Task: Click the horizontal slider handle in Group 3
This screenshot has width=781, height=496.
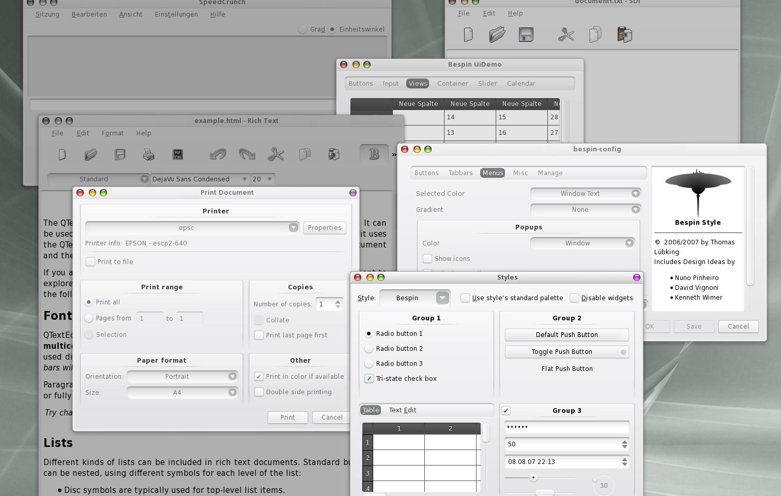Action: point(533,477)
